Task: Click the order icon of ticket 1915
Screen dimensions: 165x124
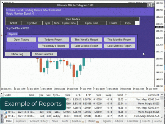Action: point(5,112)
